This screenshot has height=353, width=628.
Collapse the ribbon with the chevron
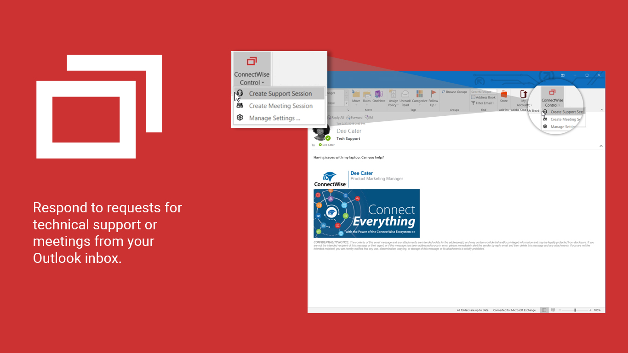[x=601, y=110]
